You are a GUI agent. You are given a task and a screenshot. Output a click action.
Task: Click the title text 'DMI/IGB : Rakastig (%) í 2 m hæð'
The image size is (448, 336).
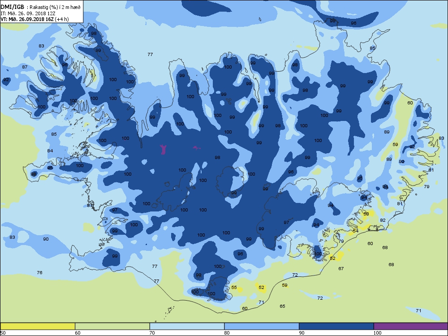41,7
